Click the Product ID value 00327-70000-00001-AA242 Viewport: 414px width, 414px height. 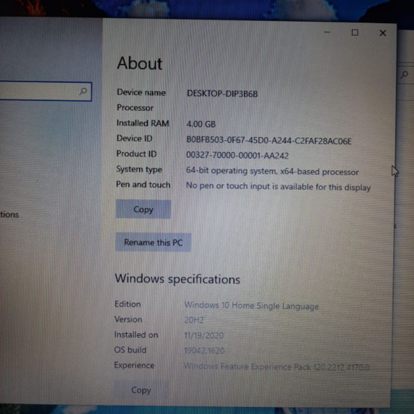(x=237, y=155)
